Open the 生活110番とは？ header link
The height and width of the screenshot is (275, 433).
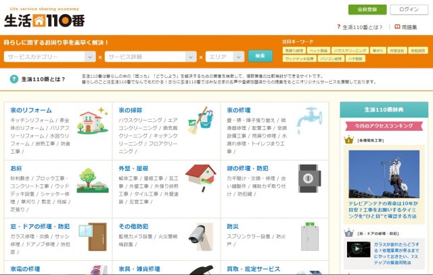point(362,27)
